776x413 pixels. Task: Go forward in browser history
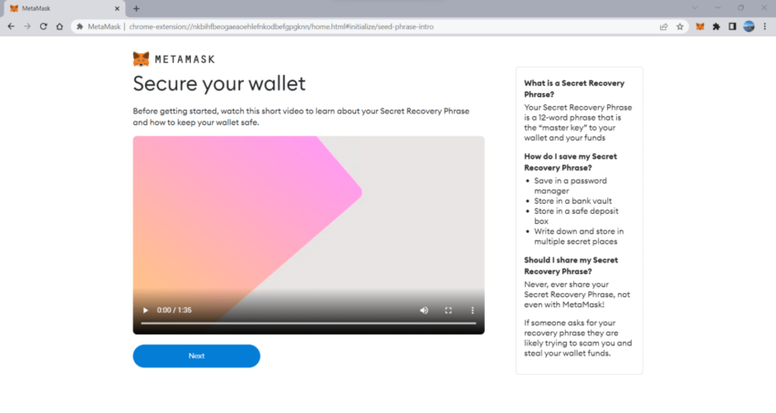27,26
